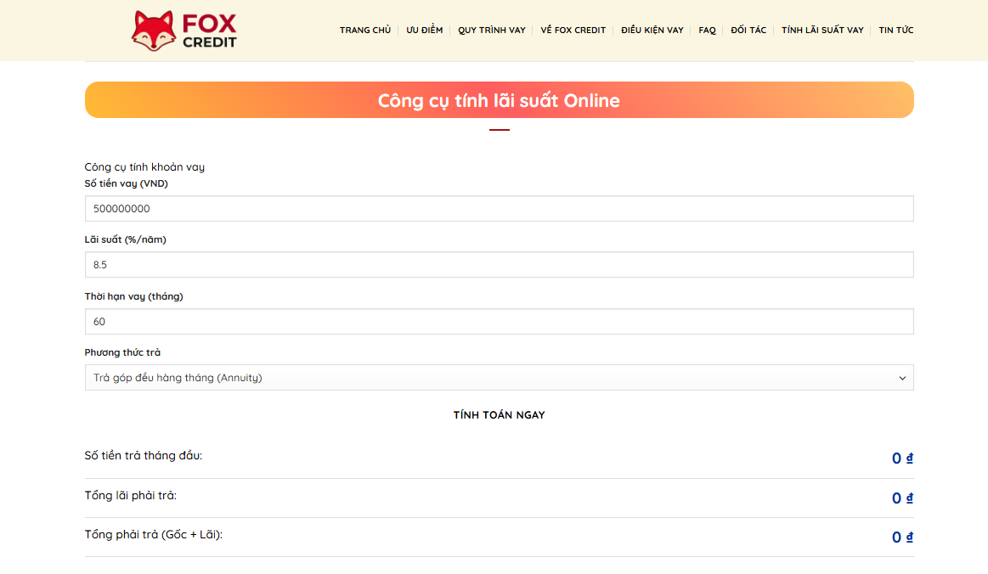Click the 0 ₫ value for Tổng lãi phải trả
This screenshot has width=988, height=574.
902,498
